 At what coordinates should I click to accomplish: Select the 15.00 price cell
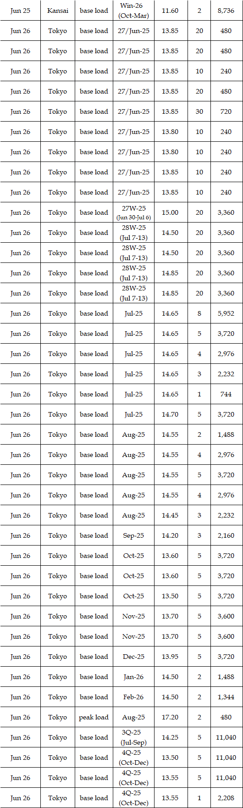(170, 212)
